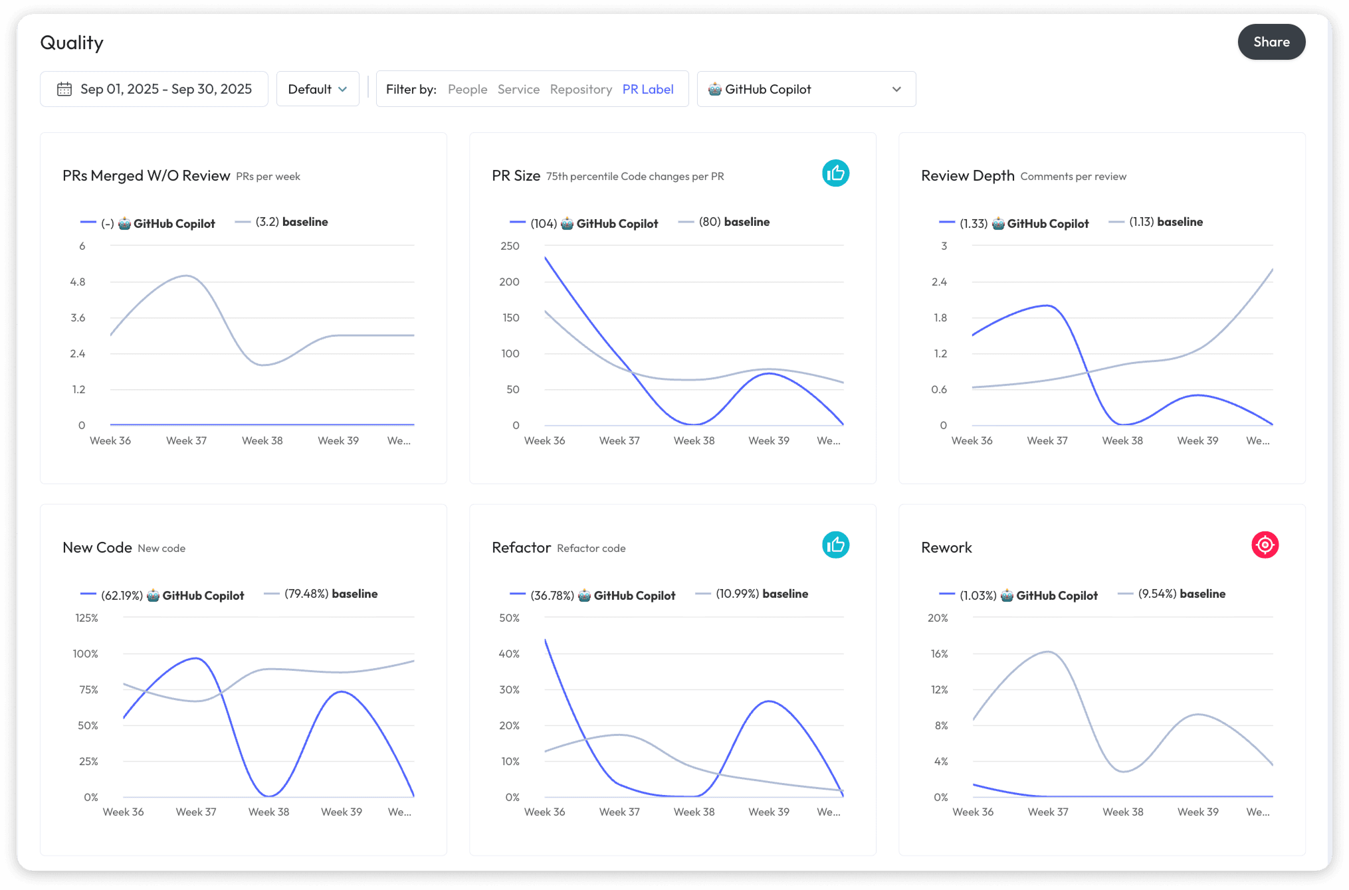Click the PR Label filter option
Screen dimensions: 1349x890
coord(648,89)
